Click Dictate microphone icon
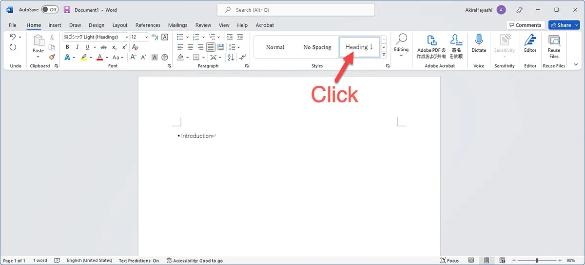 tap(479, 43)
